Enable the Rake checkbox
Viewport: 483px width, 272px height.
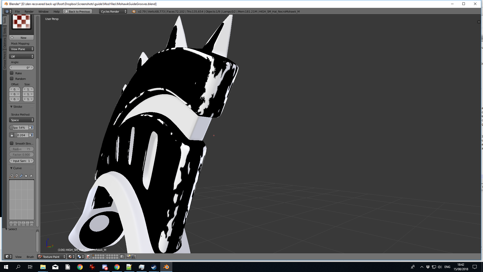point(12,73)
